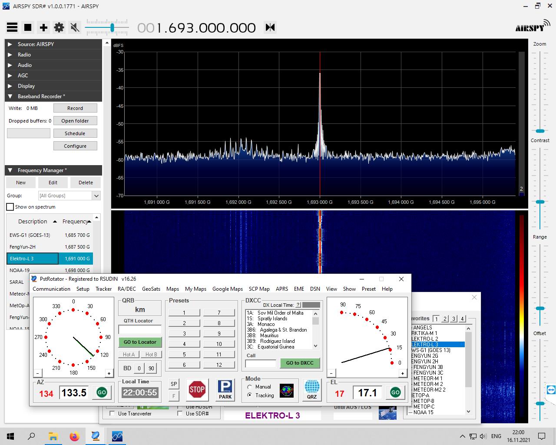Open the Tracker menu in PstRotator
The image size is (556, 445).
pos(103,289)
